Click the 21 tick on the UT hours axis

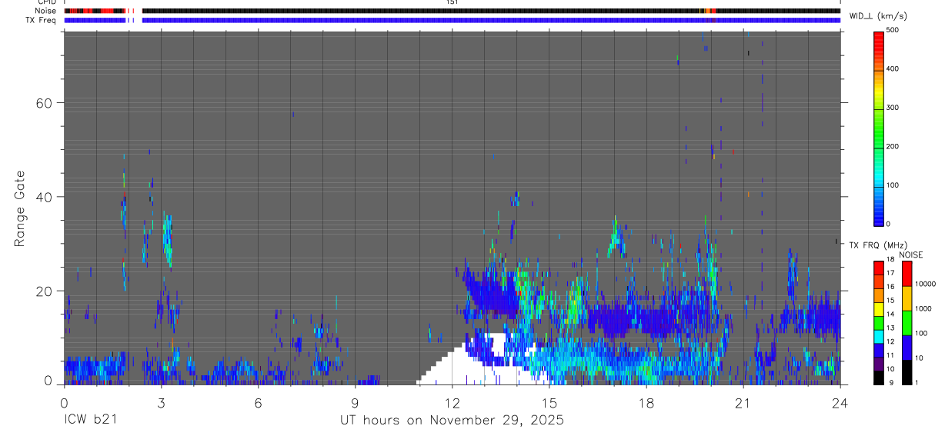743,402
